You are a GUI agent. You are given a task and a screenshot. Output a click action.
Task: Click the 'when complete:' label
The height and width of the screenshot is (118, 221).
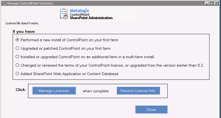click(x=96, y=91)
